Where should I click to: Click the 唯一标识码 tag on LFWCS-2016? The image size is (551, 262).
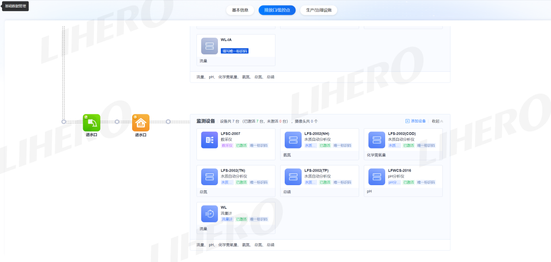[x=426, y=182]
